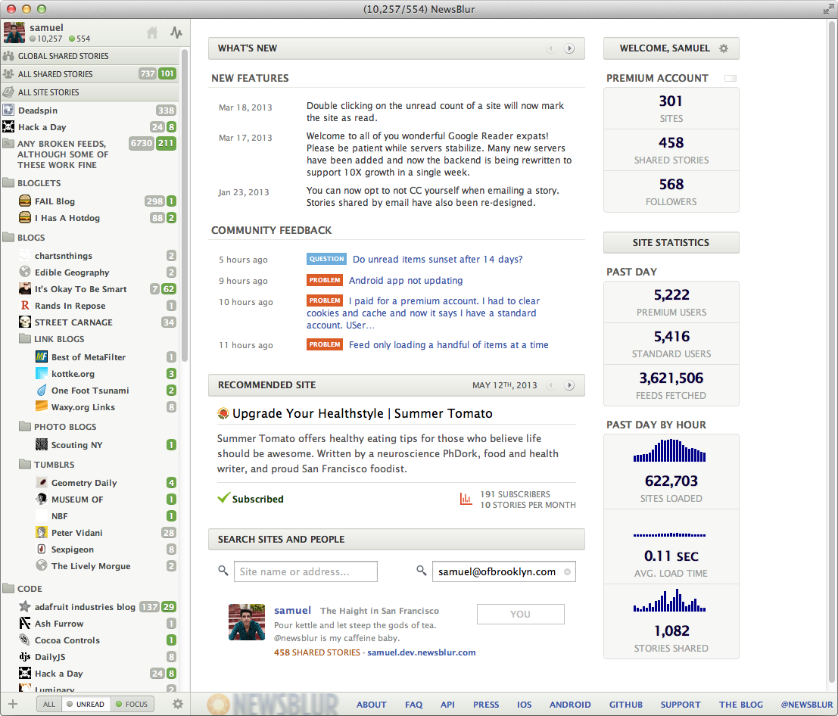
Task: Click Geometry Daily feed icon
Action: 41,482
